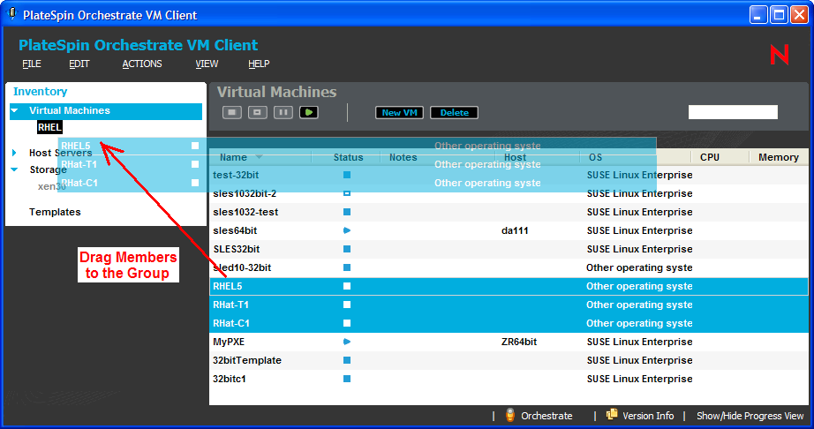Click the status icon of RHEL5 row
Image resolution: width=814 pixels, height=429 pixels.
347,286
